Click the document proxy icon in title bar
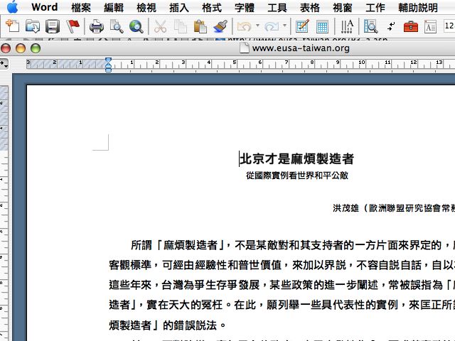The height and width of the screenshot is (341, 455). pyautogui.click(x=245, y=48)
